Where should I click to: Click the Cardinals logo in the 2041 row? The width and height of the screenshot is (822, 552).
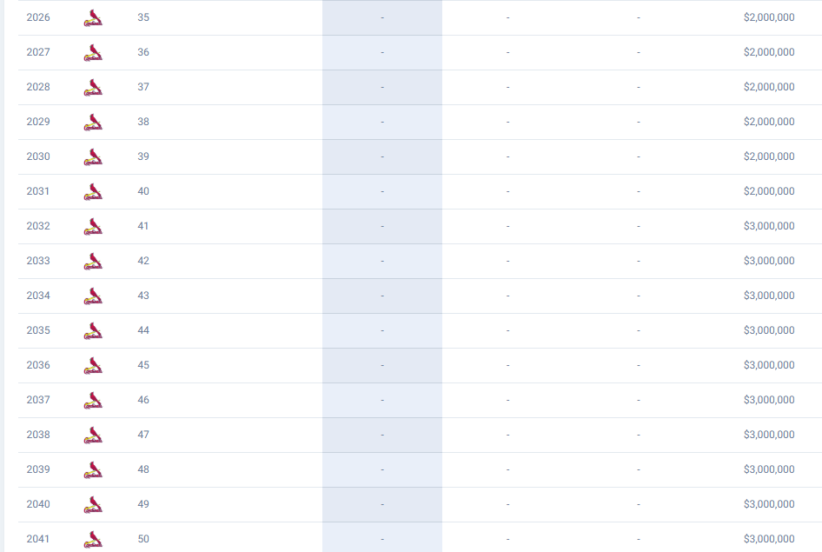click(x=93, y=539)
